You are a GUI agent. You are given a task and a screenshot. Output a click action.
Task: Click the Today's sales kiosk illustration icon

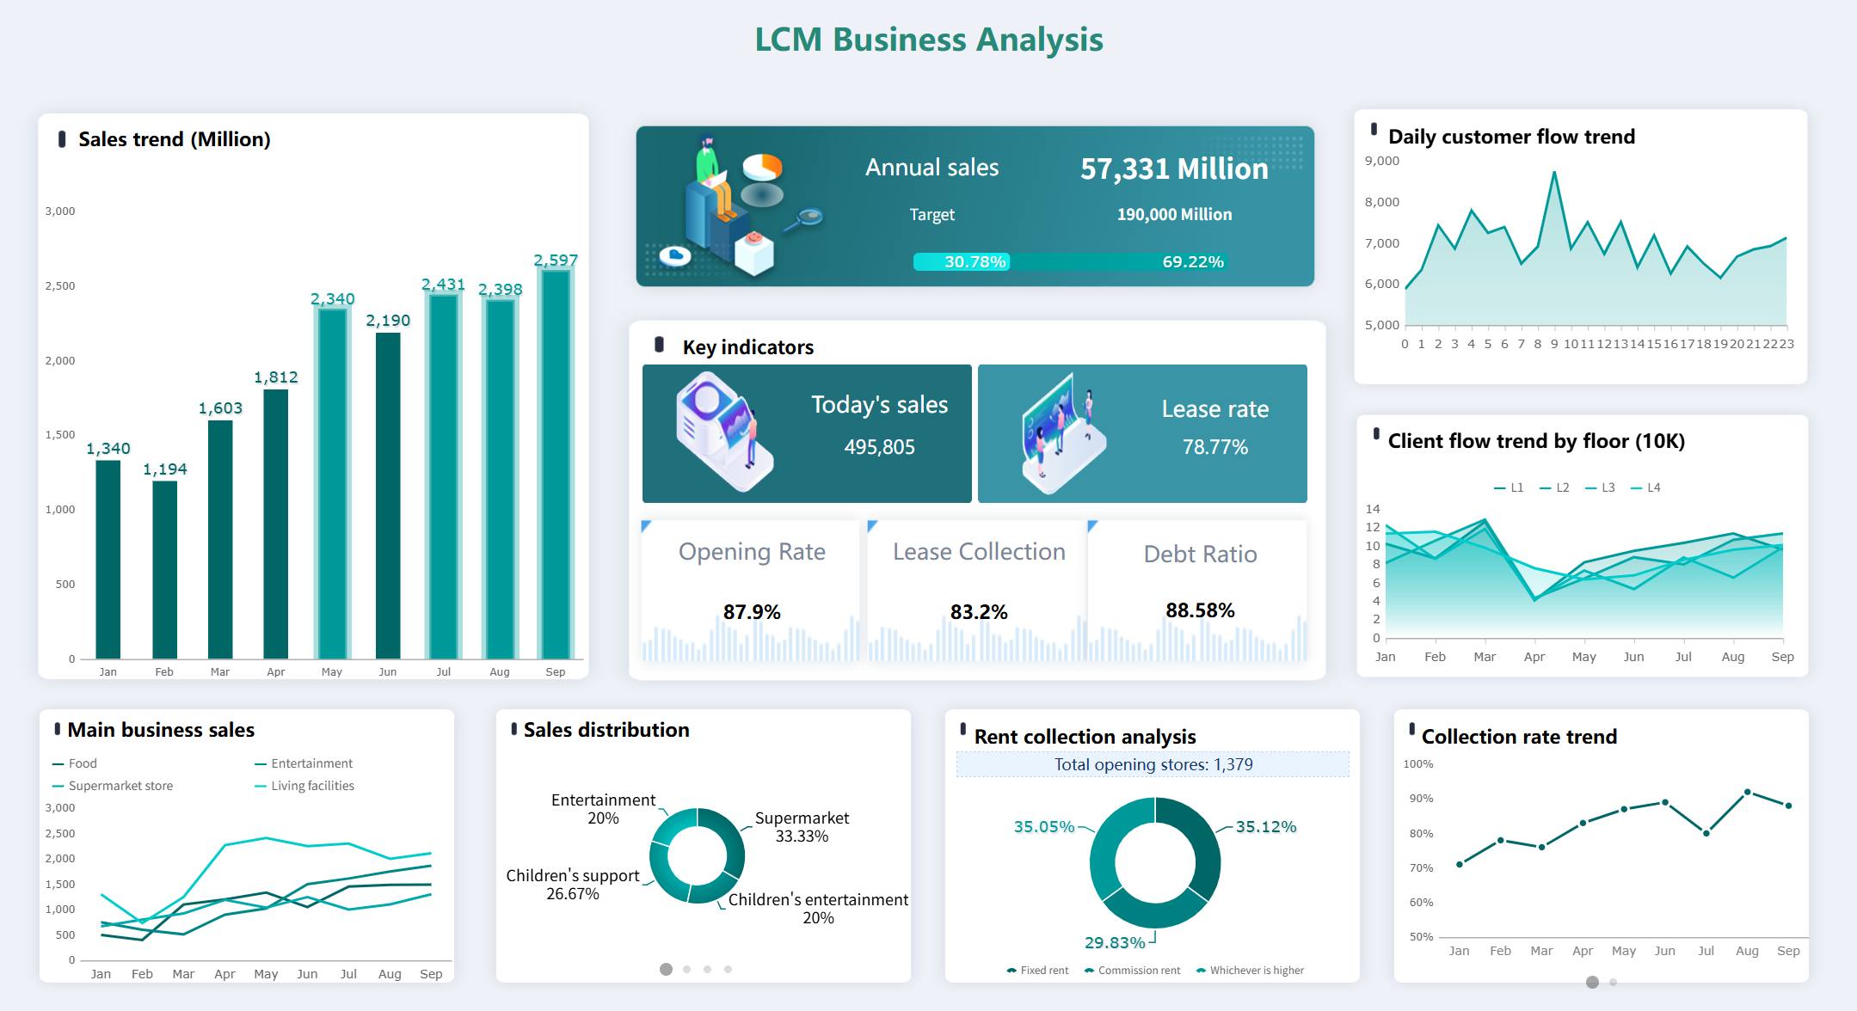click(x=724, y=432)
